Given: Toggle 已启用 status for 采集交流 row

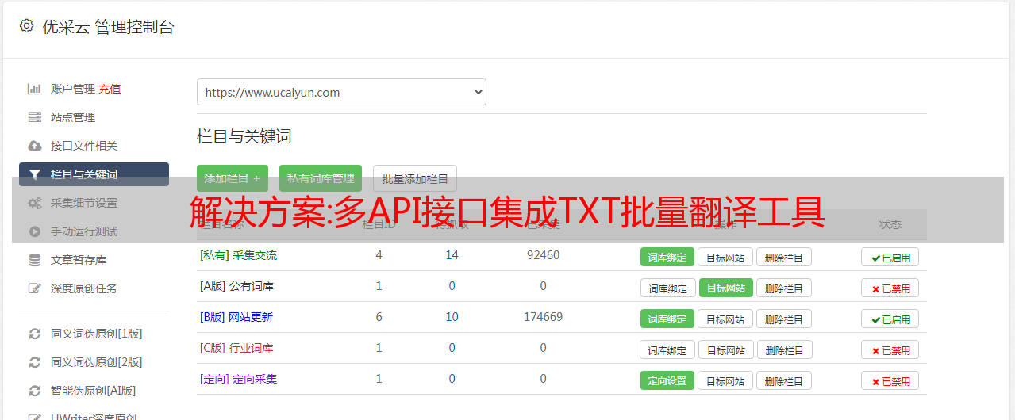Looking at the screenshot, I should pyautogui.click(x=890, y=257).
